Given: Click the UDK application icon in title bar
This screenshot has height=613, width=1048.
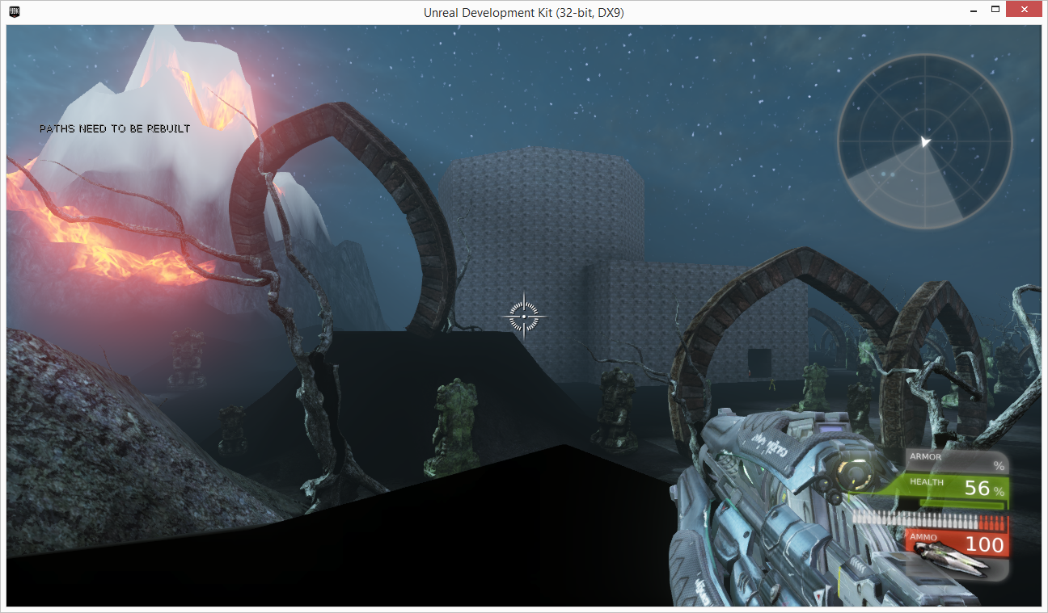Looking at the screenshot, I should point(15,11).
